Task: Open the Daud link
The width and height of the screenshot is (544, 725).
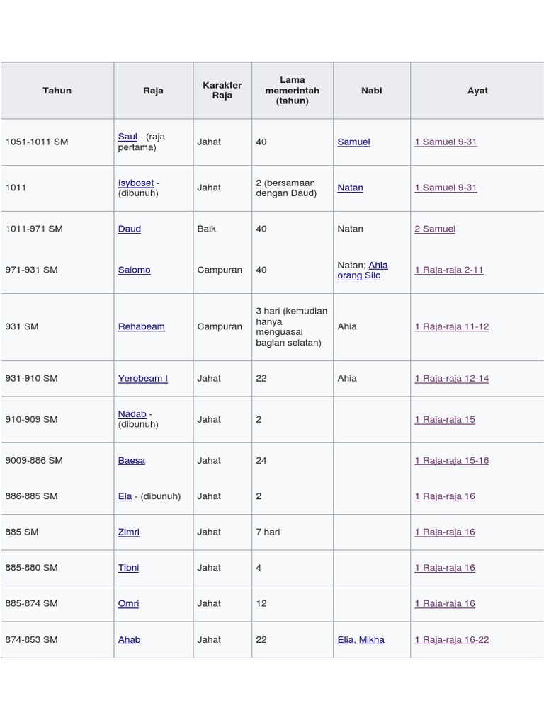Action: pyautogui.click(x=130, y=229)
